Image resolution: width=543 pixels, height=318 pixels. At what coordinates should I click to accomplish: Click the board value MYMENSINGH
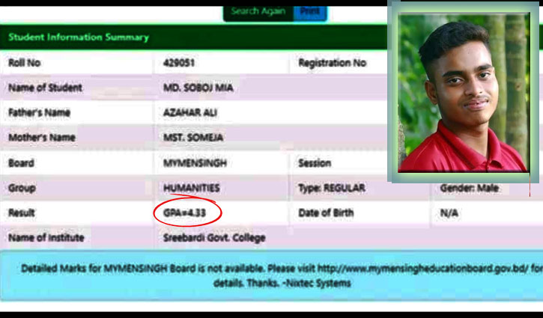[x=195, y=163]
